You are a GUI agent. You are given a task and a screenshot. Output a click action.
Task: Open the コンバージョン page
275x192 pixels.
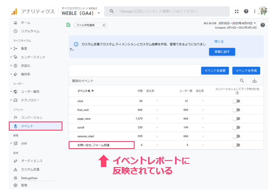[32, 117]
